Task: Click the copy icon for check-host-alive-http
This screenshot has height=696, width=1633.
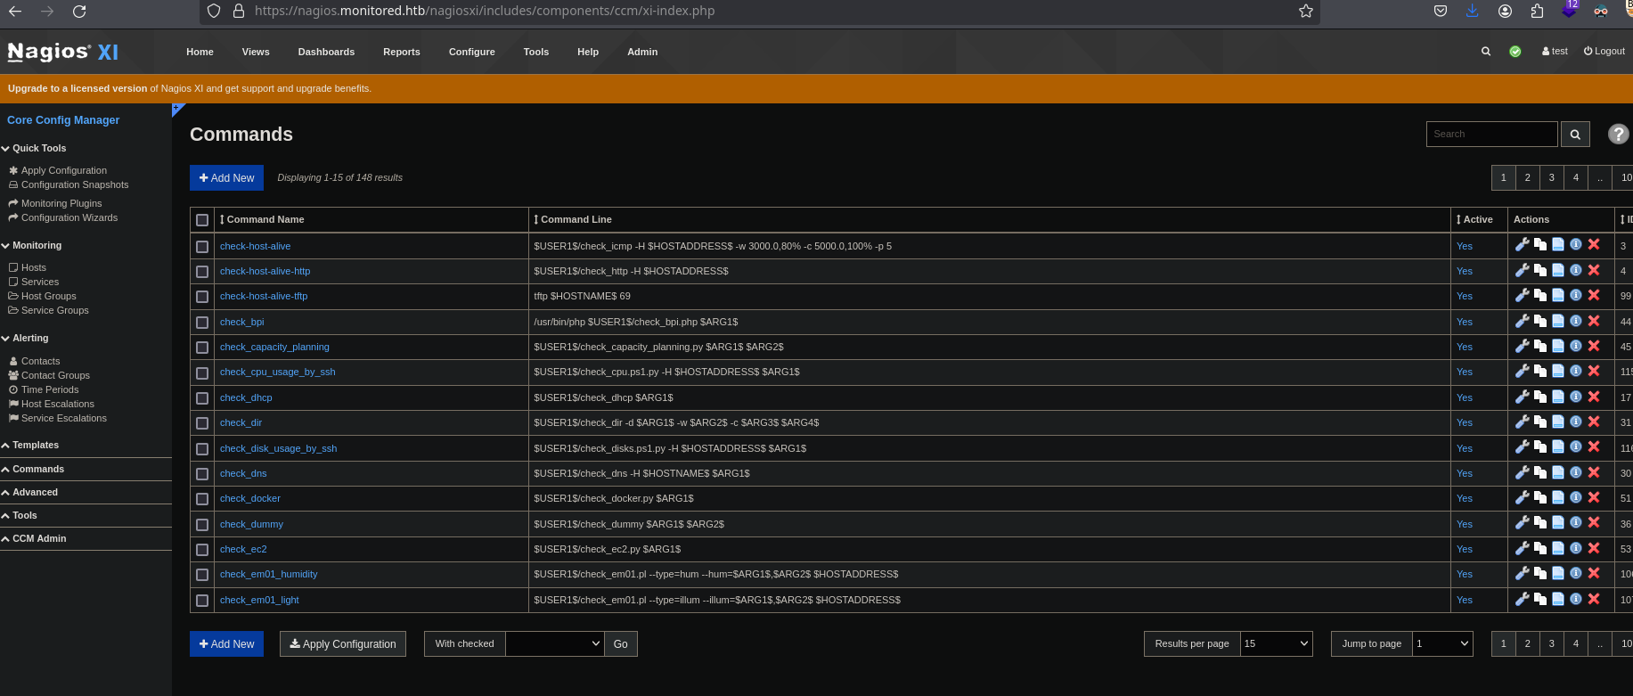Action: tap(1539, 270)
